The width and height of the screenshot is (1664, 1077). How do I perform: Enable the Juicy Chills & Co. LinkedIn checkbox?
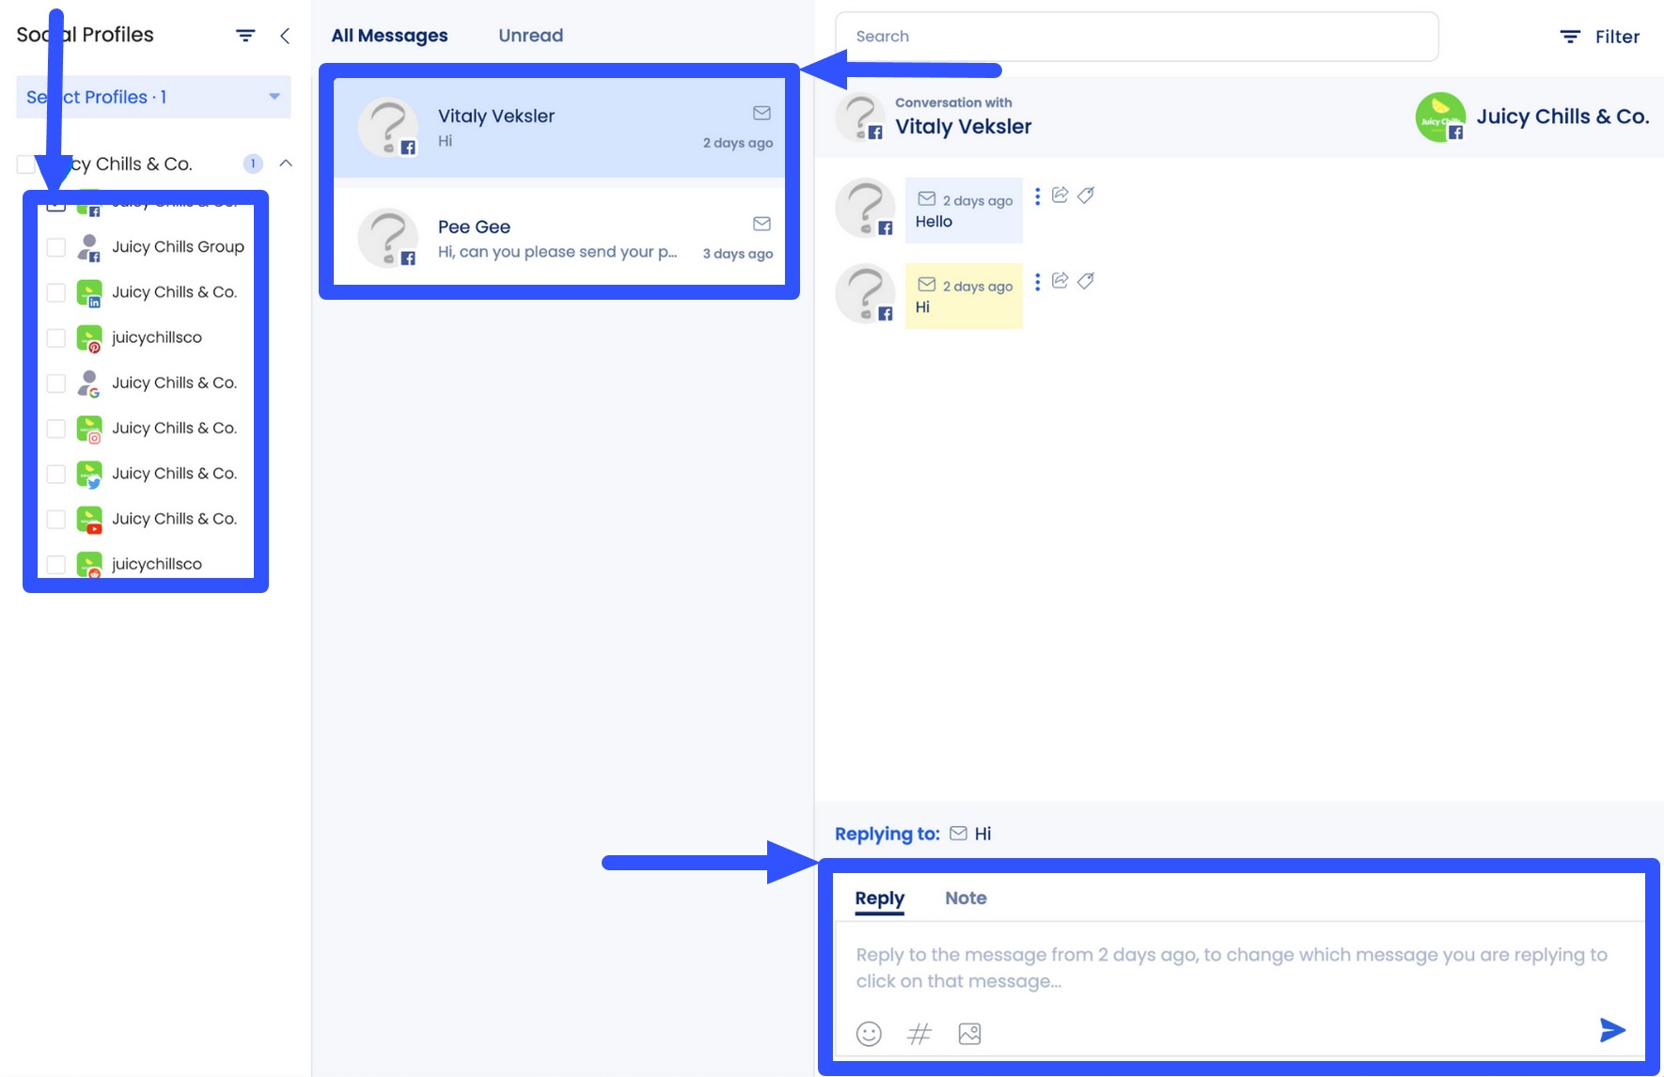pyautogui.click(x=55, y=292)
